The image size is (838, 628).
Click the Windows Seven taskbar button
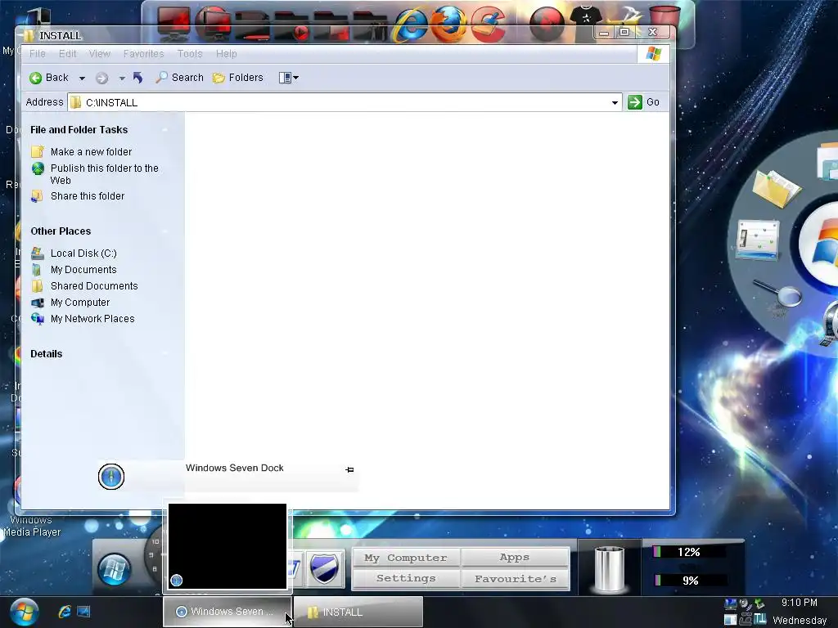[228, 612]
